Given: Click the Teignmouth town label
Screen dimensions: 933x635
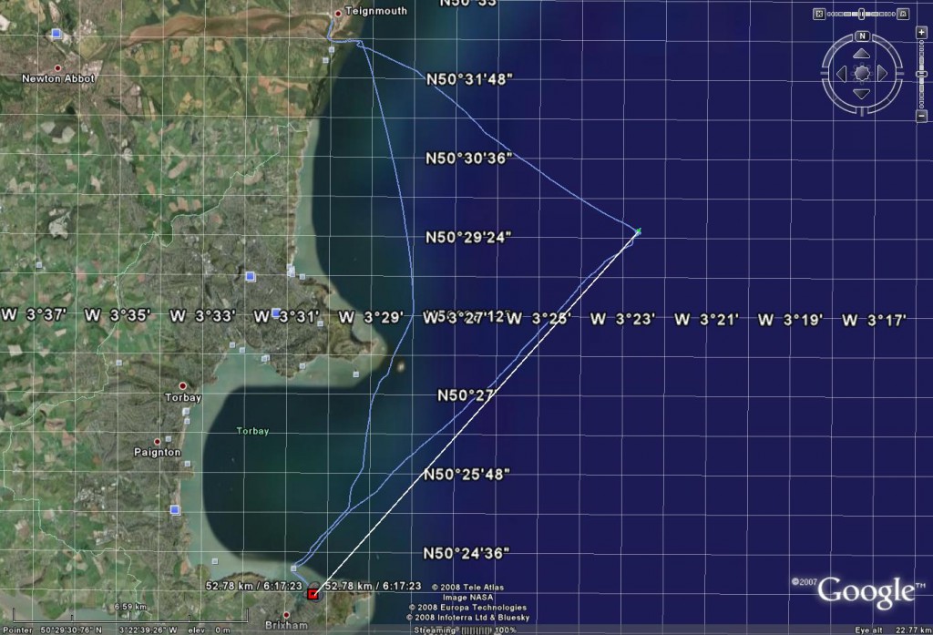Looking at the screenshot, I should [x=376, y=11].
